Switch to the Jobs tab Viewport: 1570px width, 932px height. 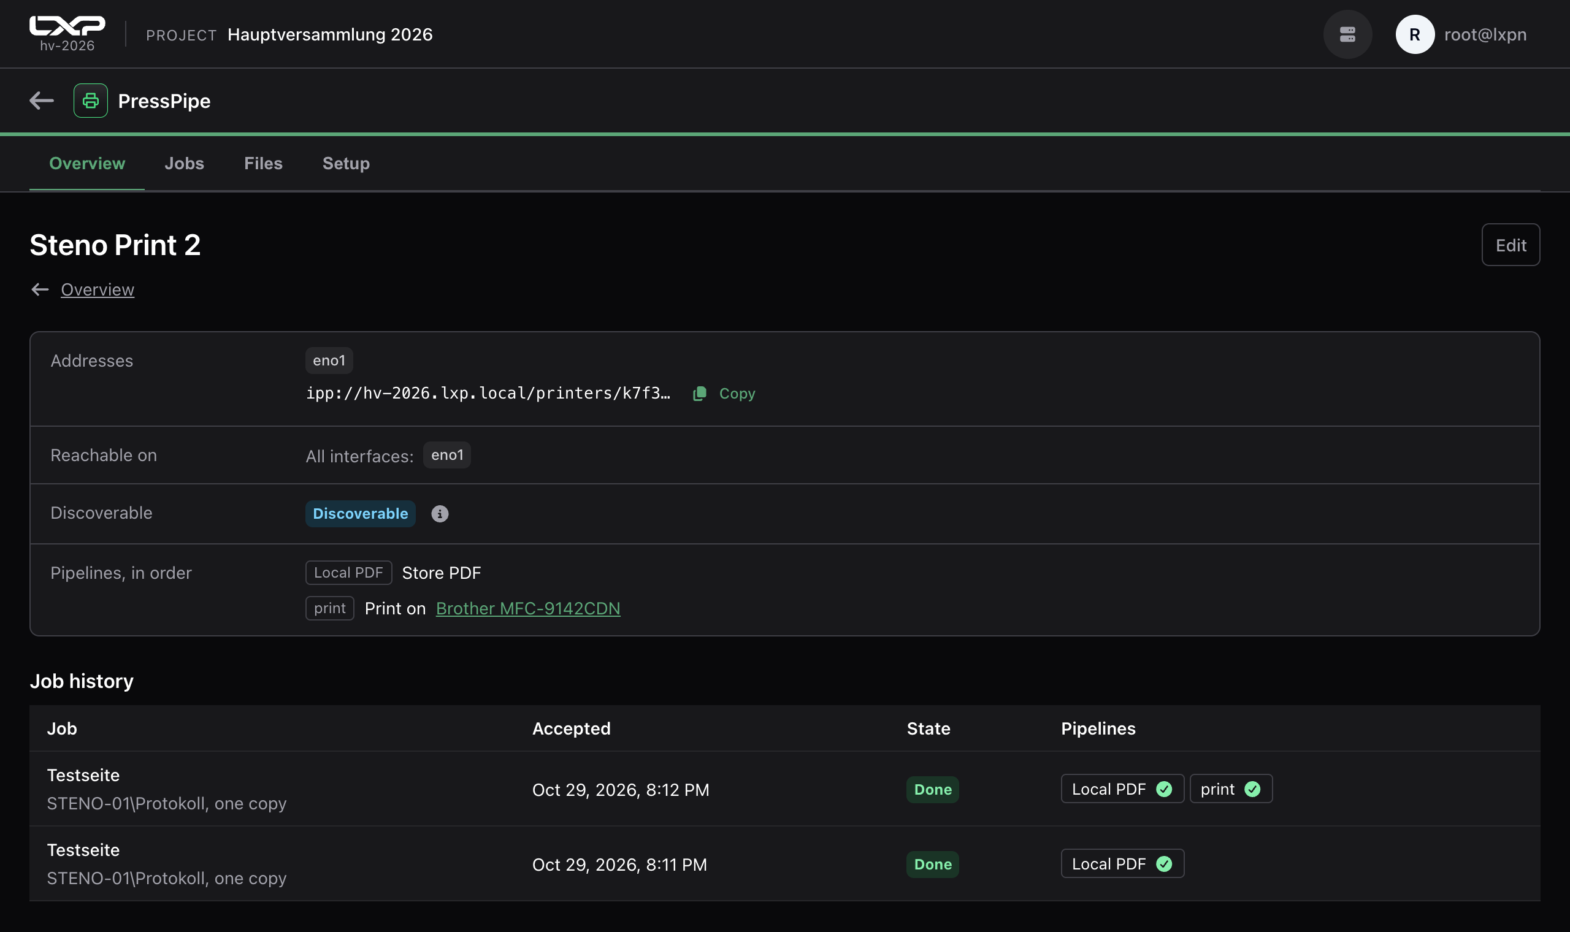[x=184, y=163]
